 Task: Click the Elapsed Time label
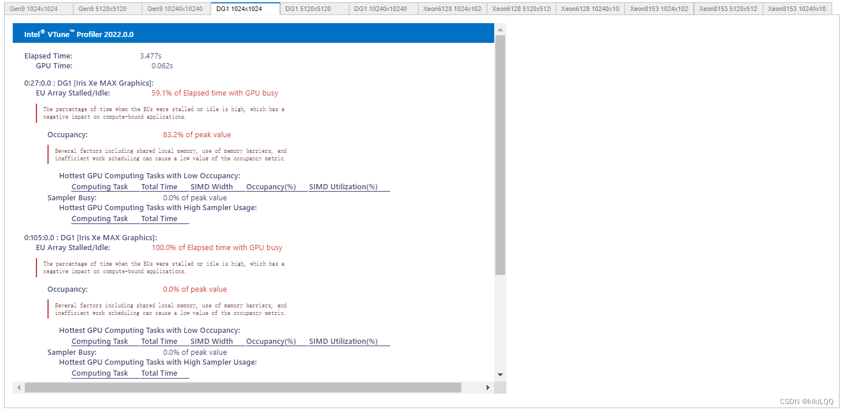pos(48,56)
